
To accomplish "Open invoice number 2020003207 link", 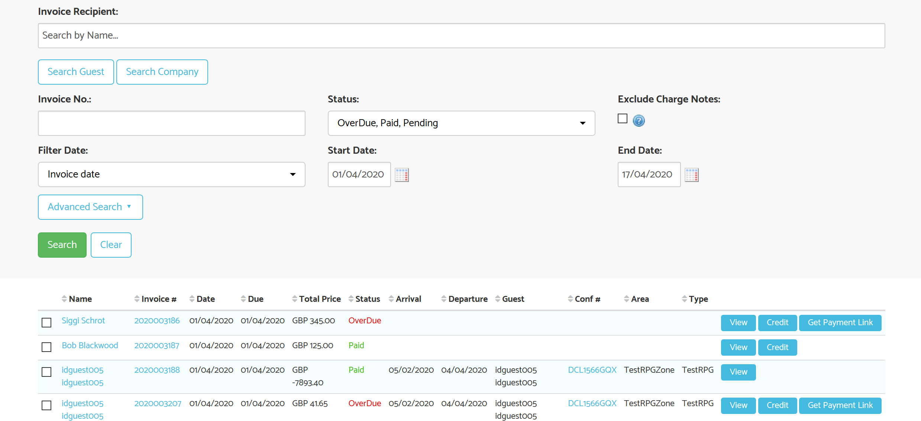I will pyautogui.click(x=158, y=404).
